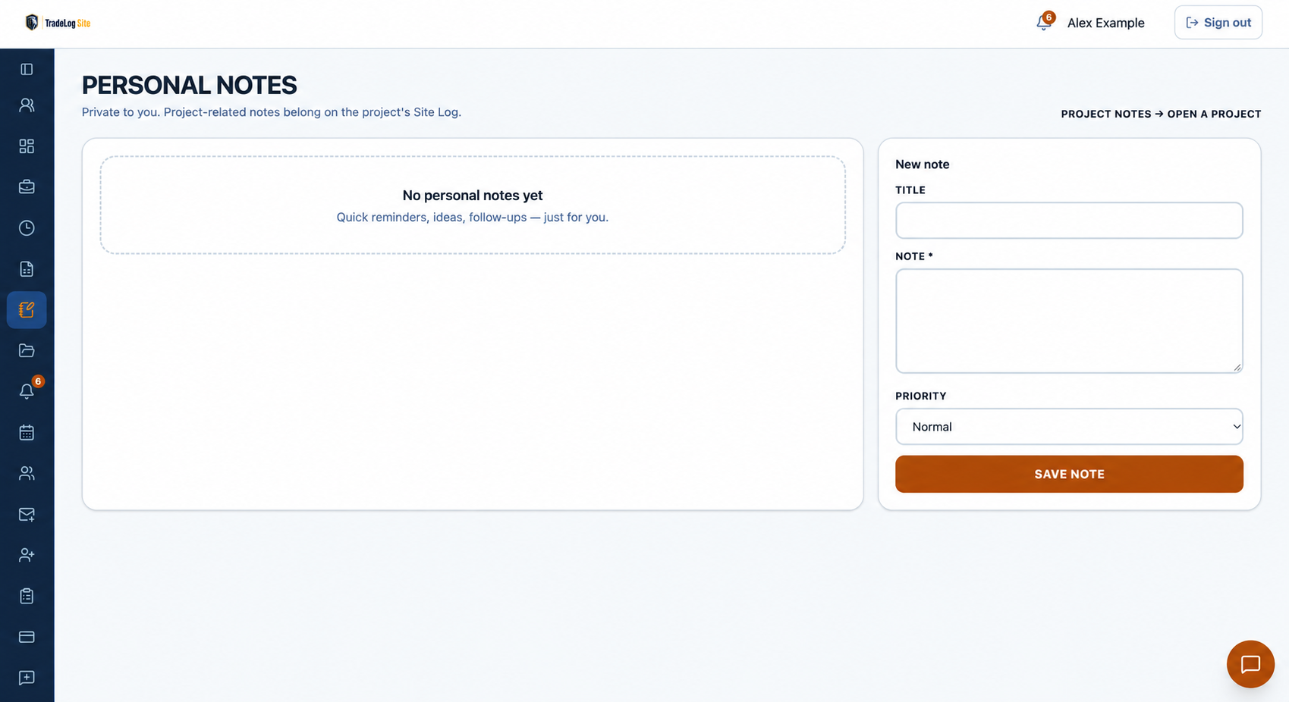
Task: Open the document report icon
Action: pyautogui.click(x=27, y=268)
